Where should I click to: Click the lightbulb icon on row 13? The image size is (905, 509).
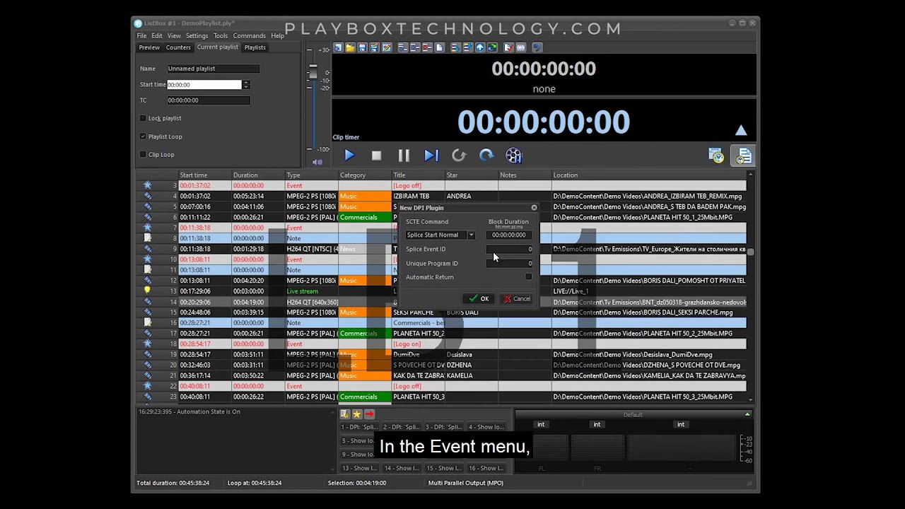pos(147,291)
